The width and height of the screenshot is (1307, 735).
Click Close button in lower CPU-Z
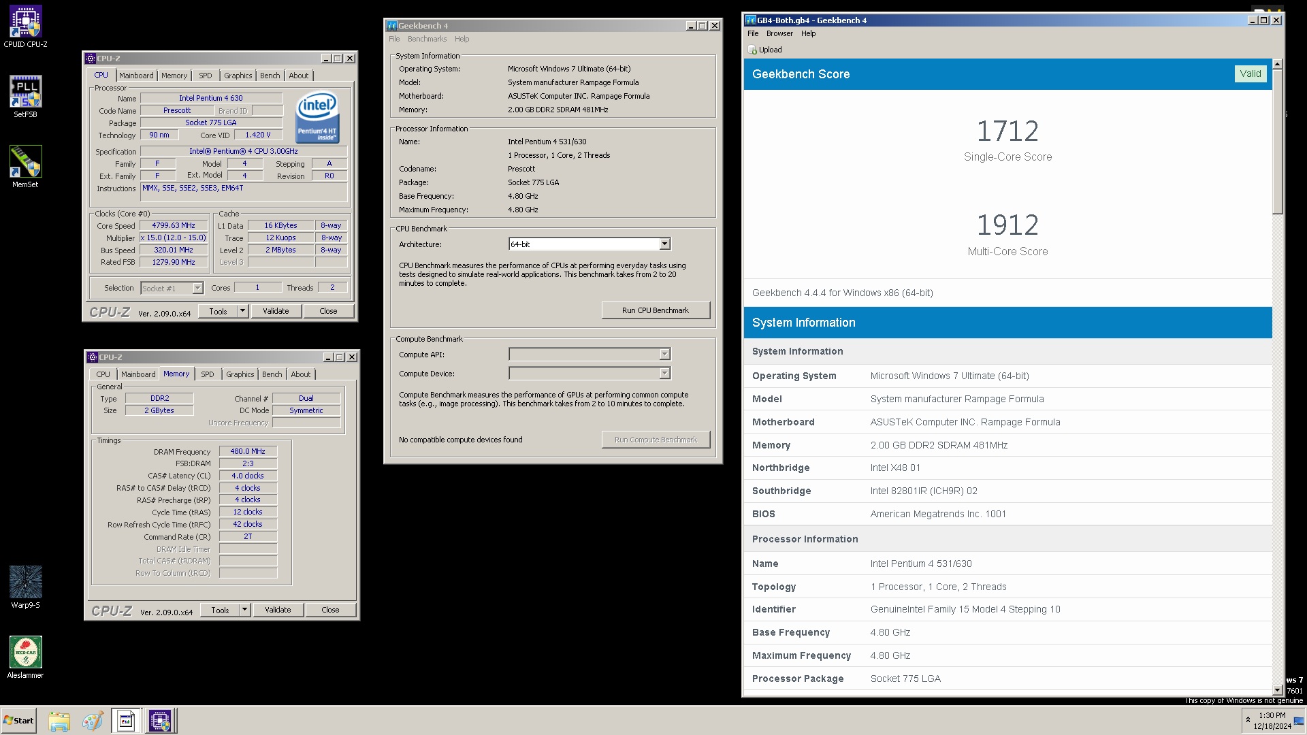(330, 610)
